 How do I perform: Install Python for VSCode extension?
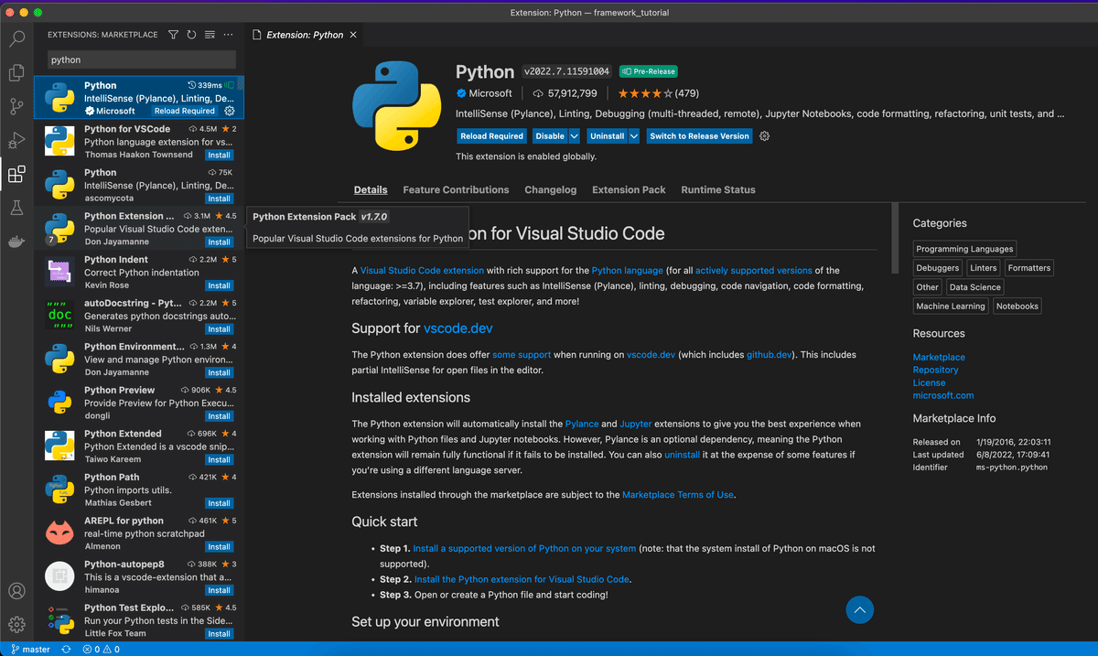(x=219, y=156)
